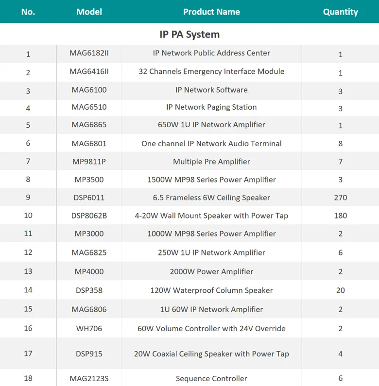The height and width of the screenshot is (386, 379).
Task: Click model cell 'MAG6416II'
Action: coord(89,71)
